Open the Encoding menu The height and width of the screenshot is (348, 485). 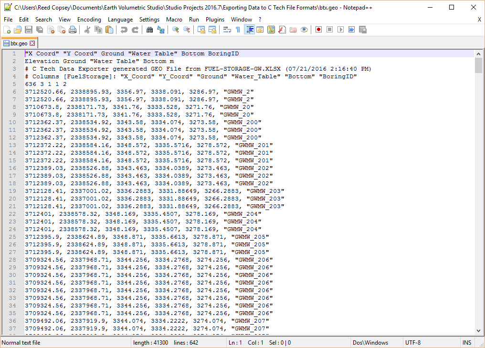[x=89, y=20]
